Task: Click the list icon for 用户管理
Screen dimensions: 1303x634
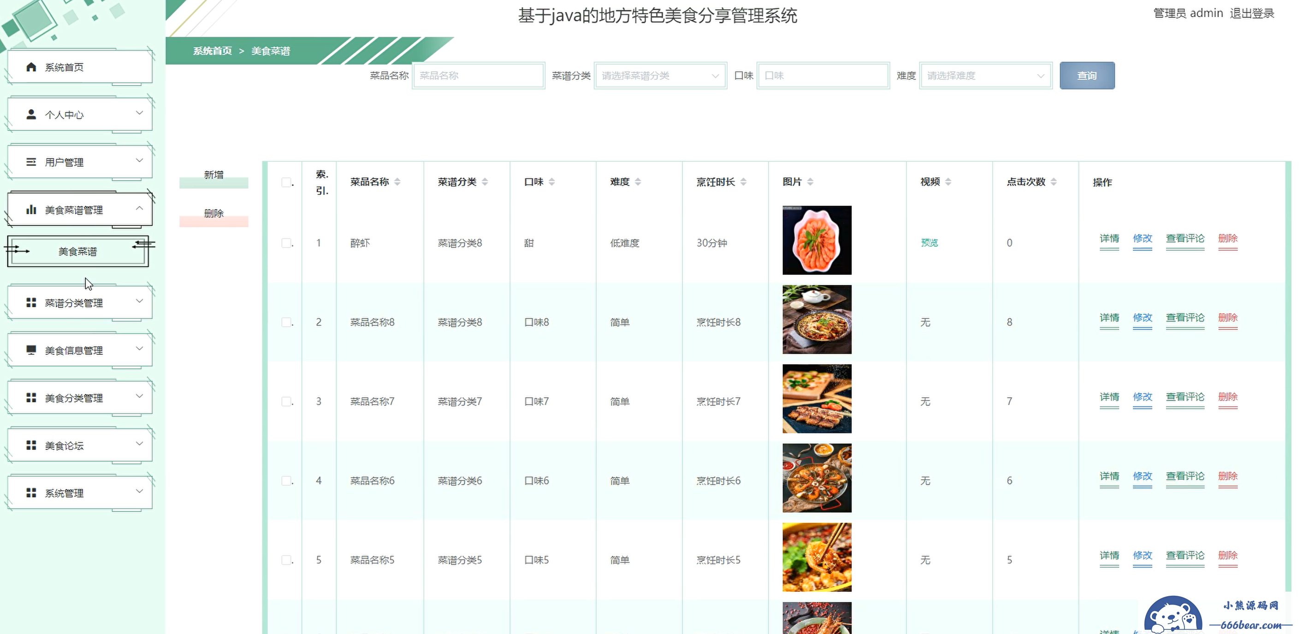Action: [31, 162]
